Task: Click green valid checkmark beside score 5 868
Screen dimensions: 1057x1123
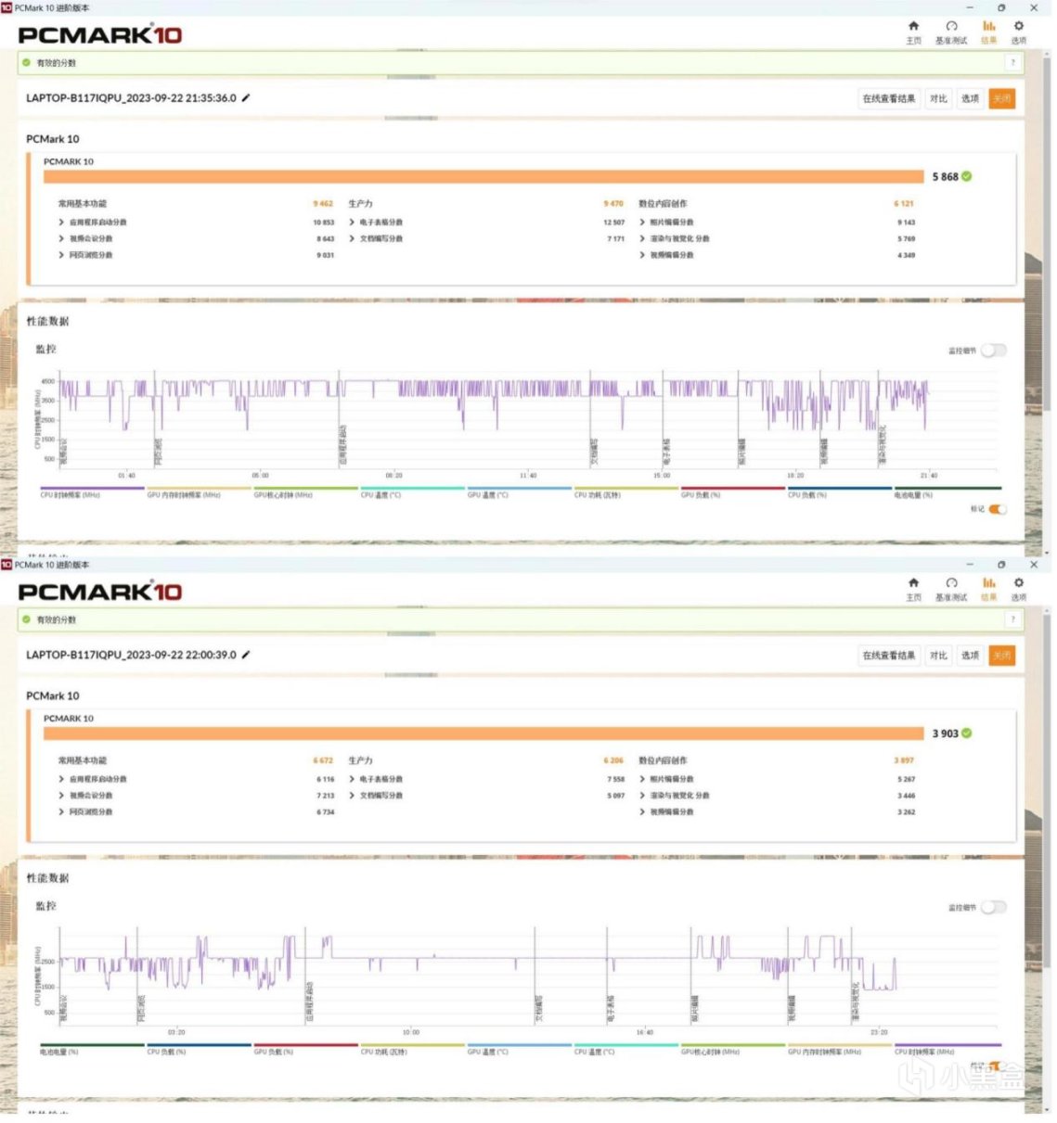Action: pyautogui.click(x=967, y=176)
